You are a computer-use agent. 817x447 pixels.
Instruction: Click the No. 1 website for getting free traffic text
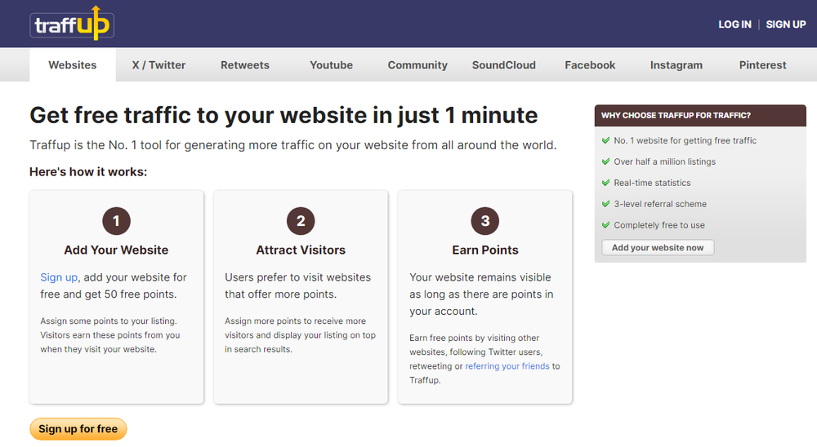click(685, 140)
